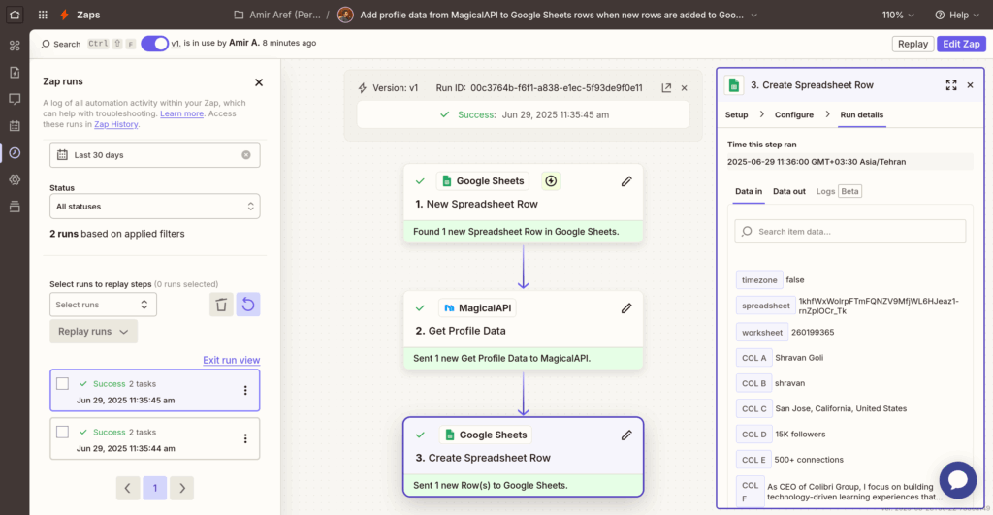Open the Last 30 days date picker
Viewport: 993px width, 515px height.
[x=155, y=155]
